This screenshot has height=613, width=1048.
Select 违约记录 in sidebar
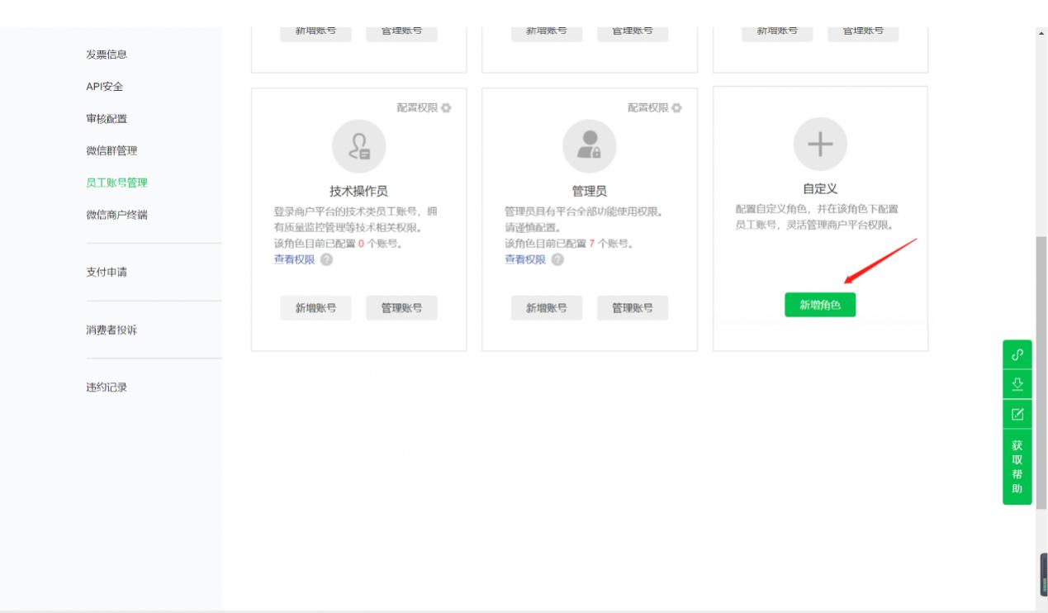click(107, 387)
